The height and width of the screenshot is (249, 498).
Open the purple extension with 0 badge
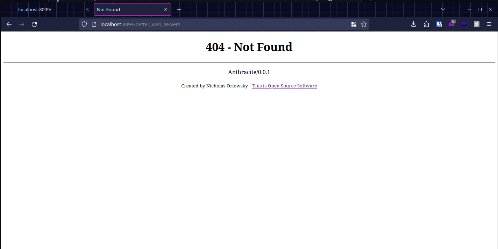451,24
